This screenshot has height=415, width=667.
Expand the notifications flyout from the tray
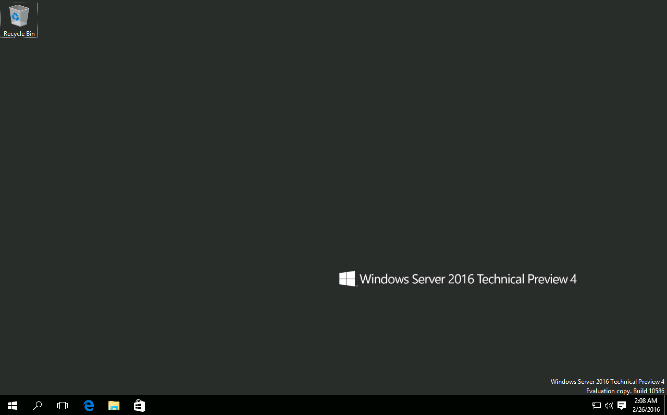coord(621,406)
